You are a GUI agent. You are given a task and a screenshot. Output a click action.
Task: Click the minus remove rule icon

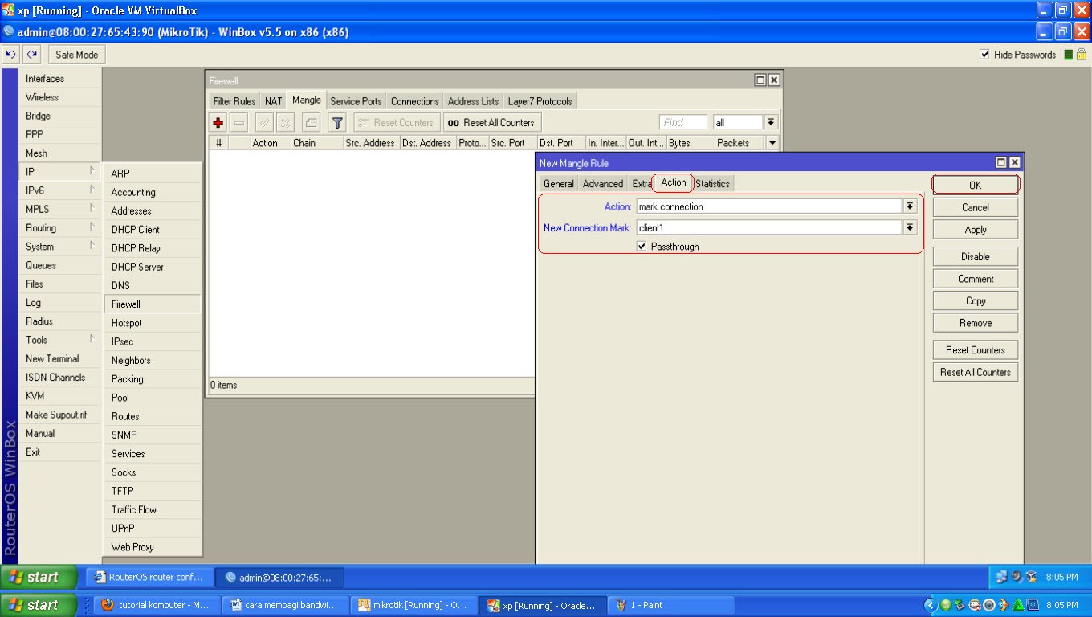click(x=239, y=123)
